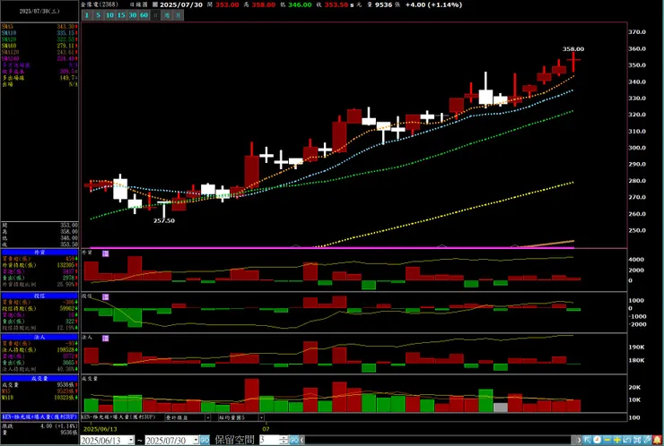Select the 10-minute timeframe button
This screenshot has width=664, height=446.
click(x=109, y=15)
